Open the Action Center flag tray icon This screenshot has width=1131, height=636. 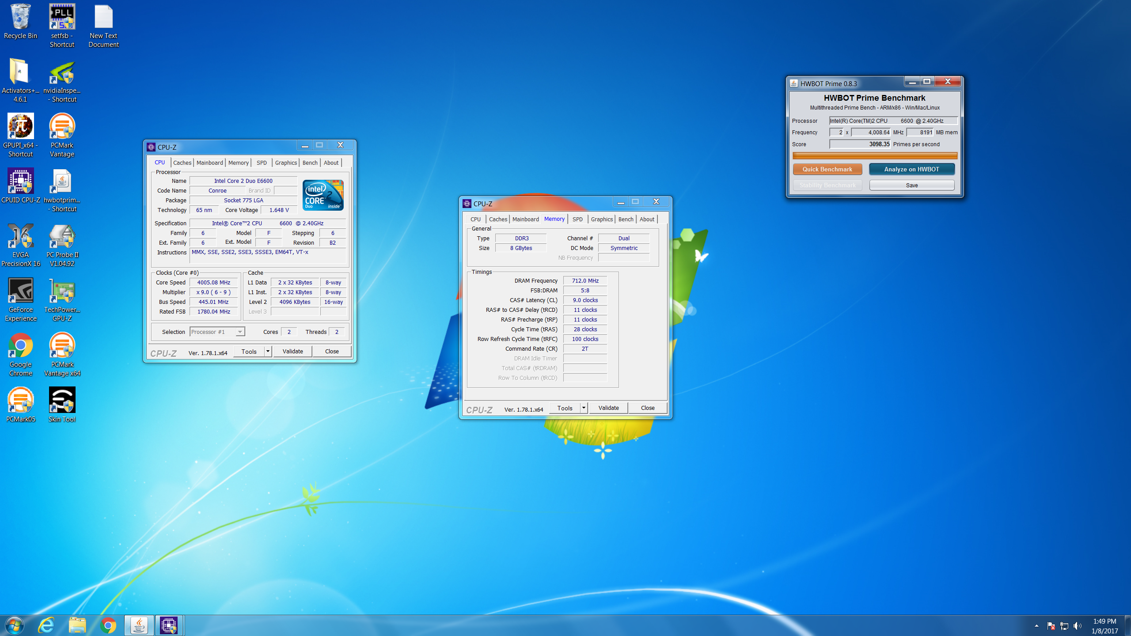click(1051, 626)
